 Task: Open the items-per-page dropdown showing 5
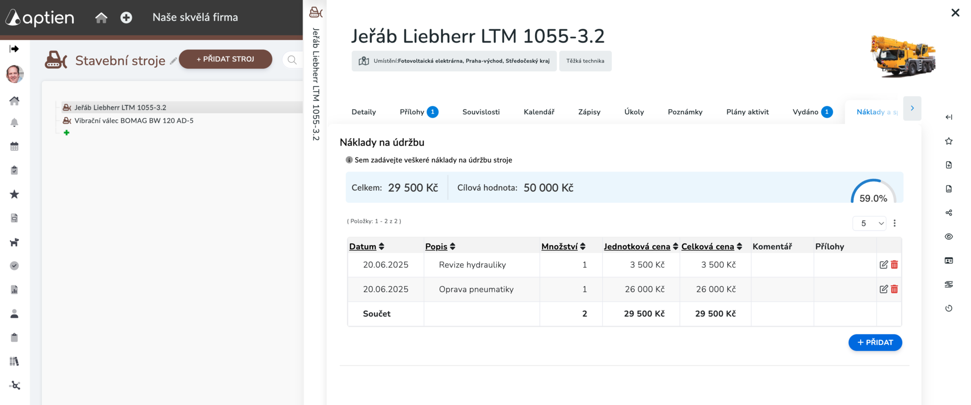tap(869, 223)
